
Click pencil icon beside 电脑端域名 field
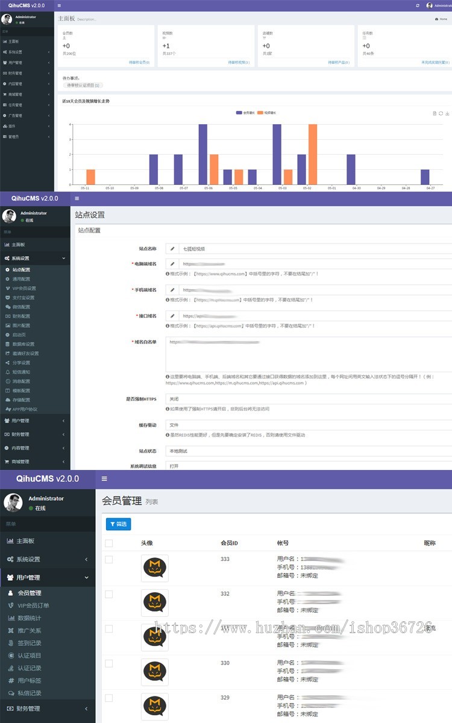(x=172, y=264)
